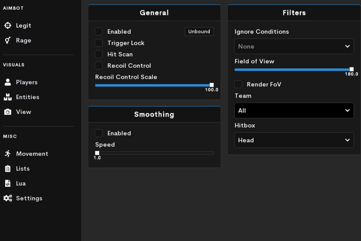This screenshot has height=241, width=361.
Task: Click the Lists clipboard icon
Action: (8, 169)
